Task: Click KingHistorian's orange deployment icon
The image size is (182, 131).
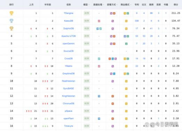Action: point(113,96)
